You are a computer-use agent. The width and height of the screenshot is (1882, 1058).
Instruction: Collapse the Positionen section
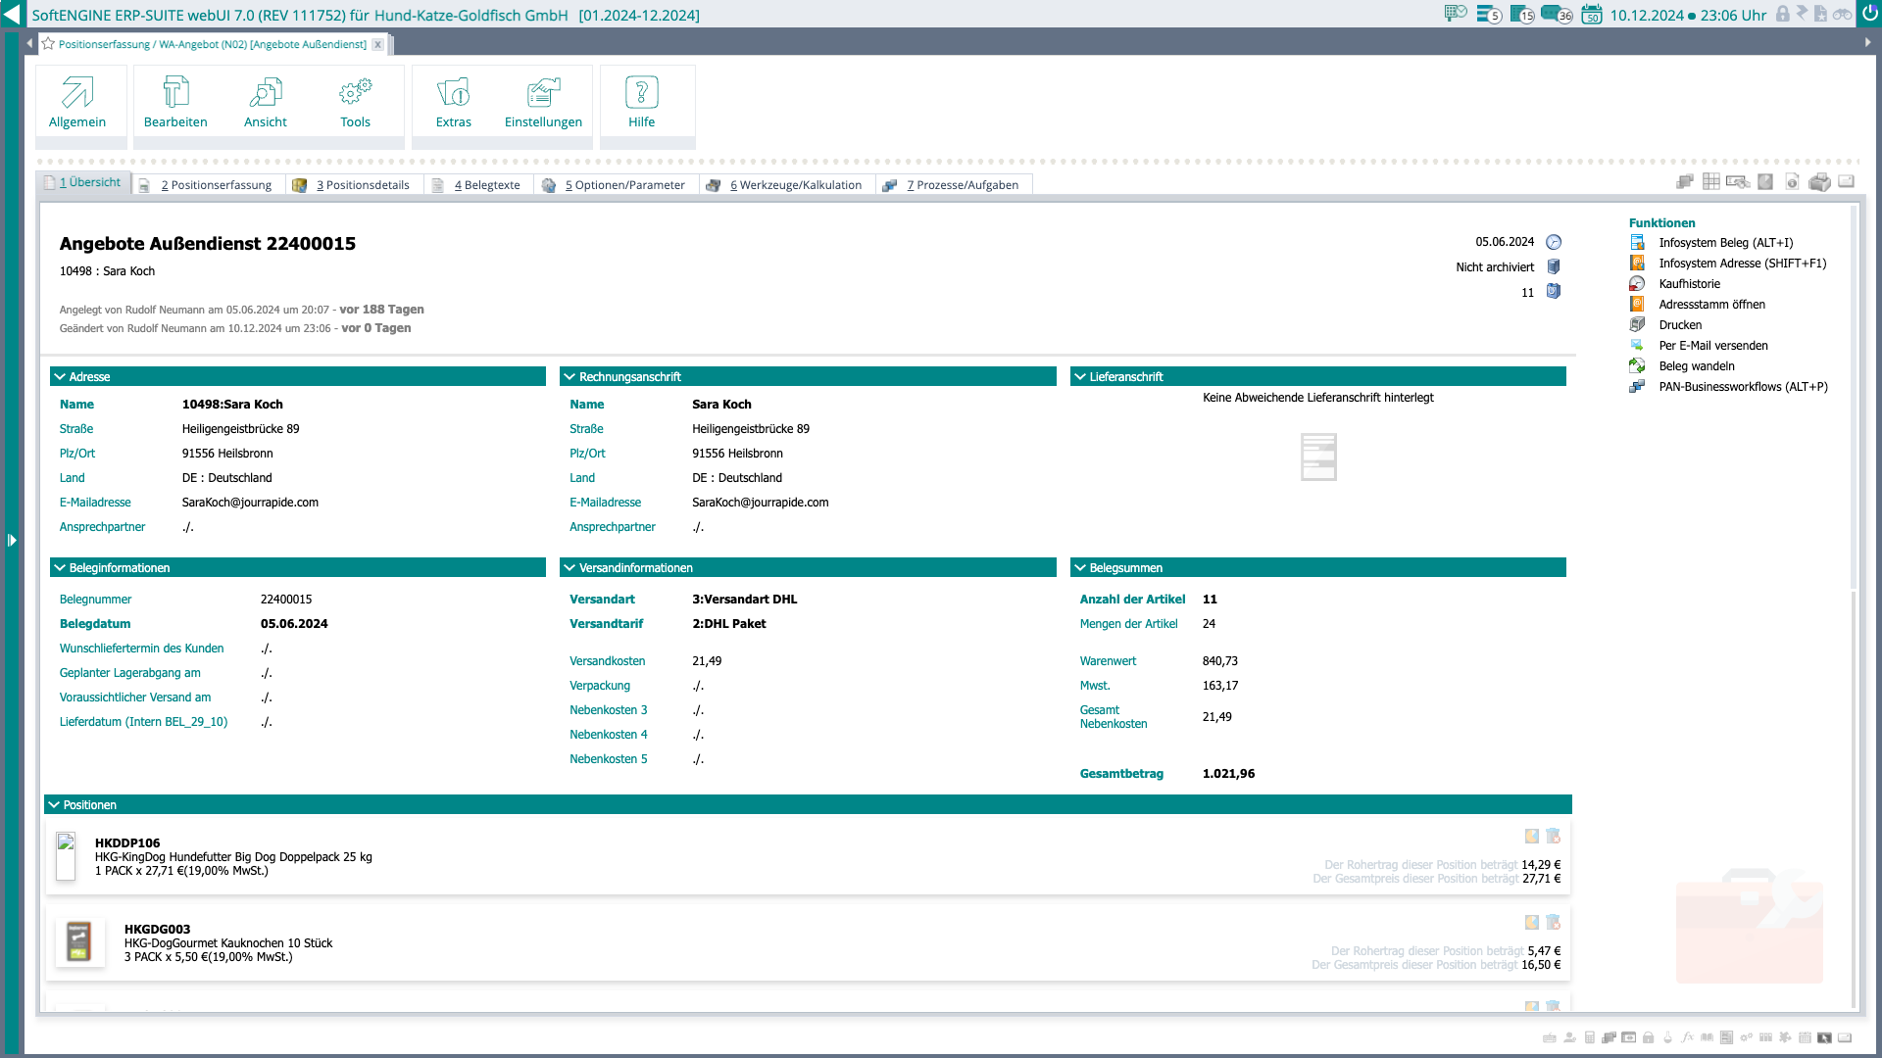[x=54, y=805]
